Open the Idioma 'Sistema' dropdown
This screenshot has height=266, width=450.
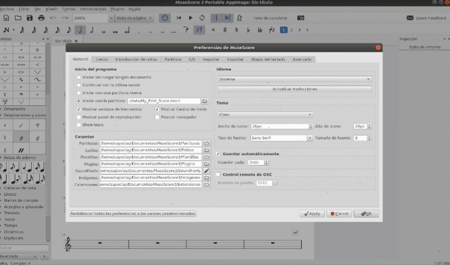point(294,79)
